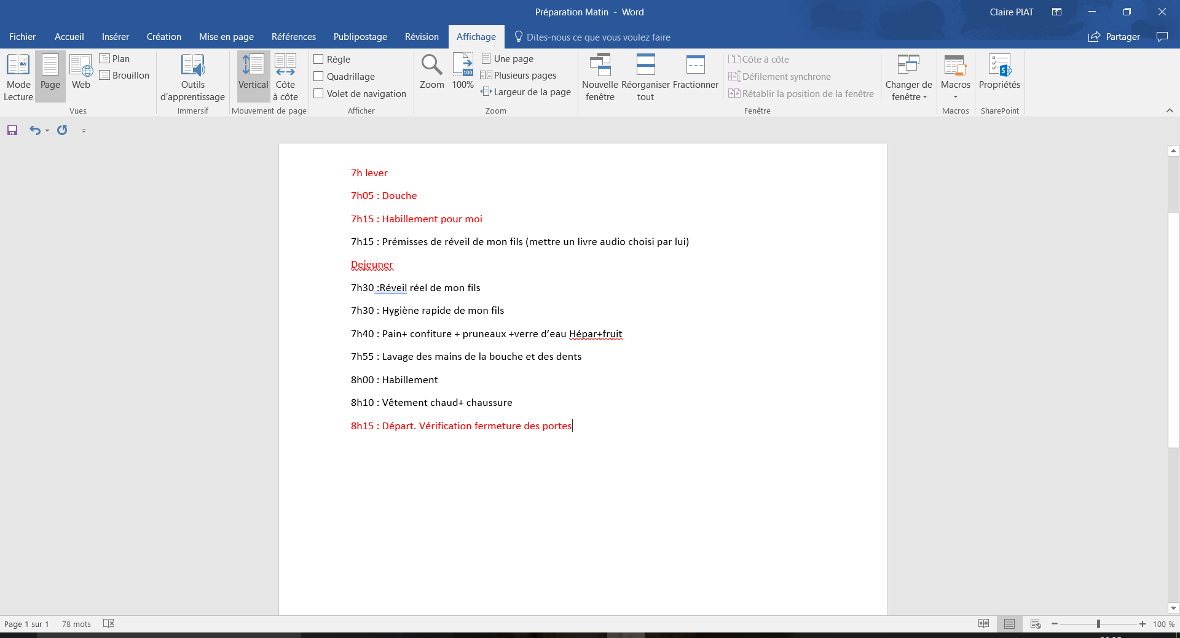The image size is (1180, 638).
Task: Click the zoom slider handle
Action: tap(1098, 624)
